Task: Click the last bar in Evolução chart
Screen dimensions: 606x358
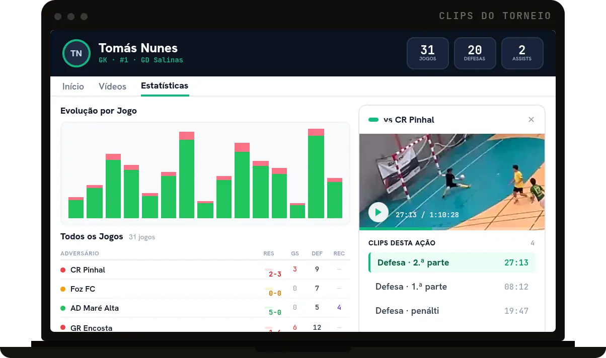Action: [335, 198]
